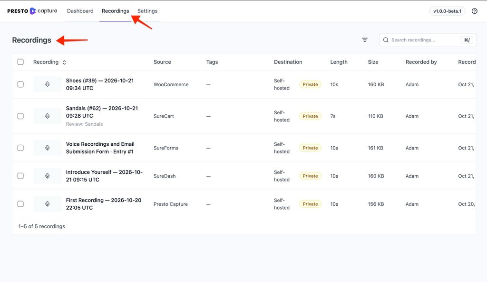Switch to the Settings tab

[x=147, y=11]
